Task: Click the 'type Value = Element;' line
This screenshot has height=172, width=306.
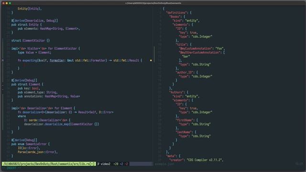Action: 34,53
